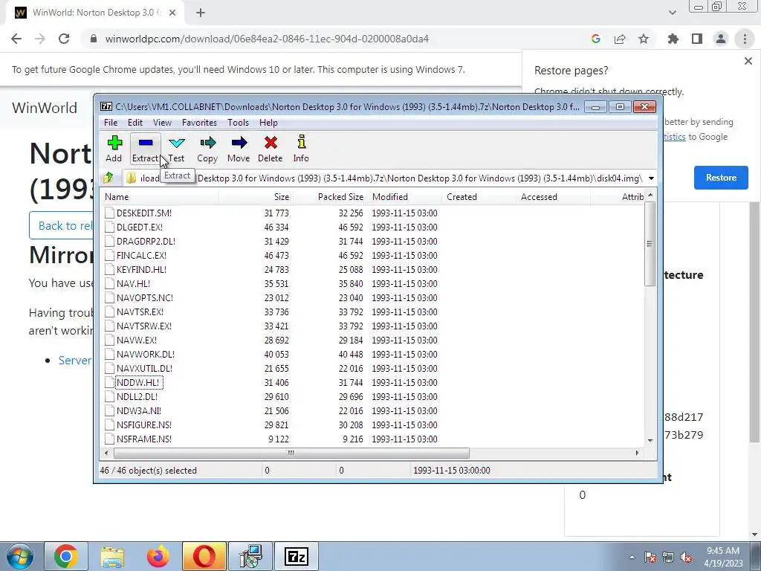The height and width of the screenshot is (571, 761).
Task: Click the red Delete toolbar icon
Action: click(x=271, y=149)
